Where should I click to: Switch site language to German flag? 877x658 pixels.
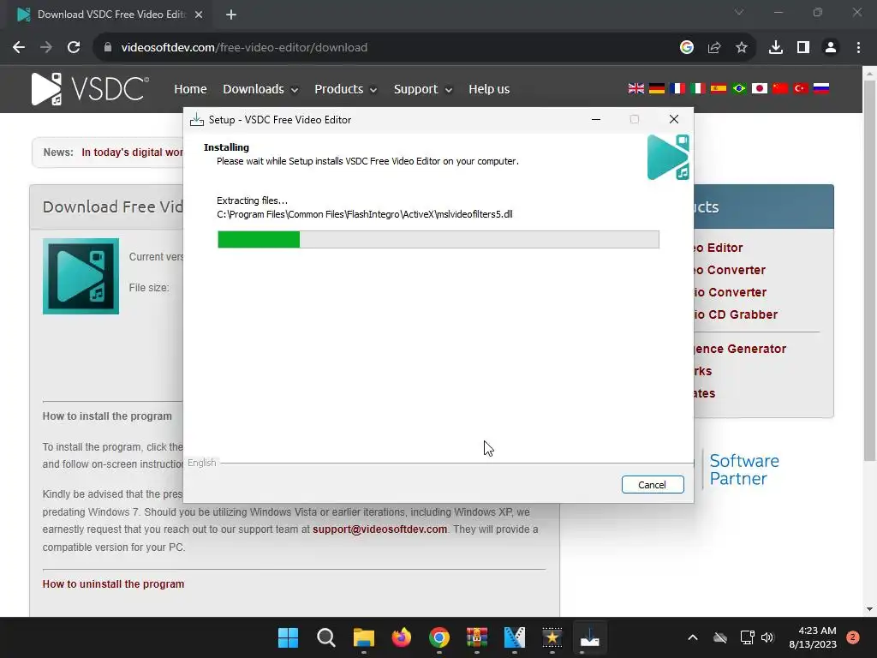click(657, 88)
